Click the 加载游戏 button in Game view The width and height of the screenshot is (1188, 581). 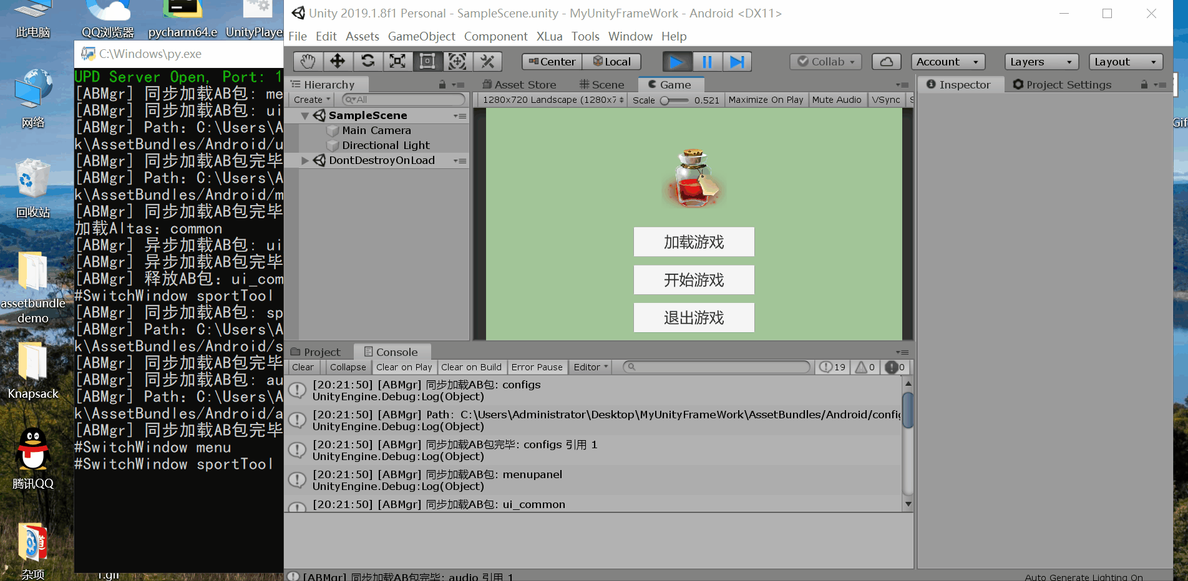click(x=694, y=242)
